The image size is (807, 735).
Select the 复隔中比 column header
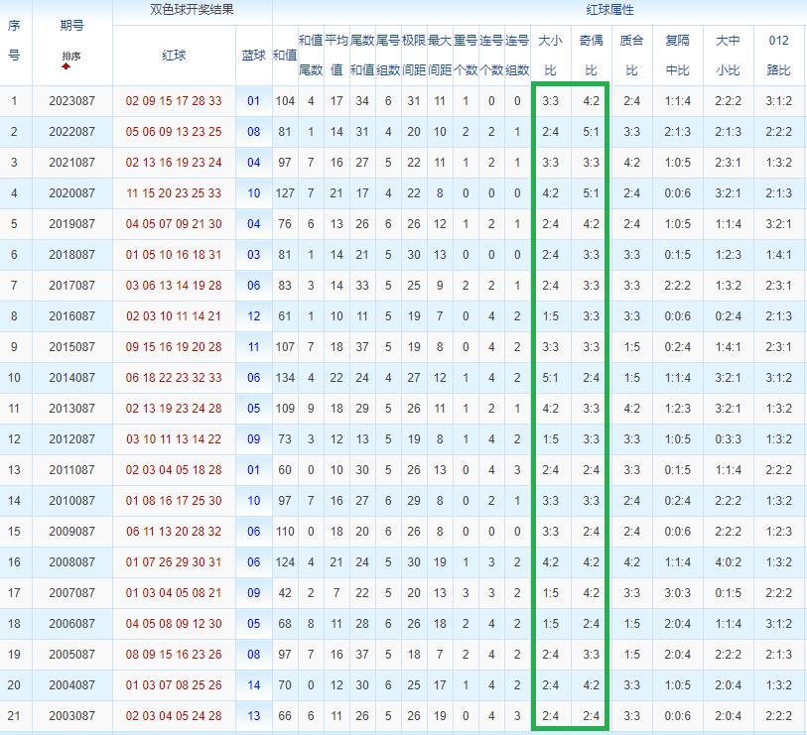pos(677,55)
